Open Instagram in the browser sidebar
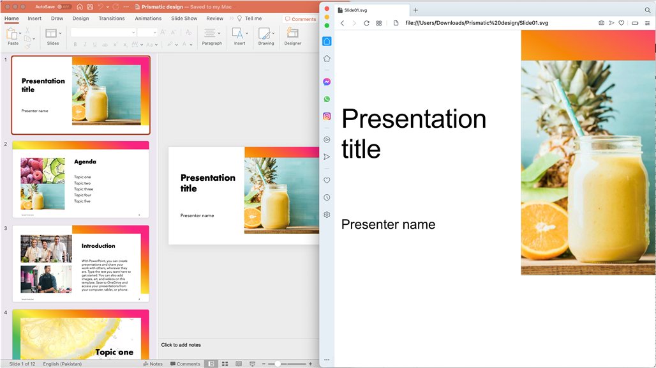The height and width of the screenshot is (368, 656). tap(327, 116)
